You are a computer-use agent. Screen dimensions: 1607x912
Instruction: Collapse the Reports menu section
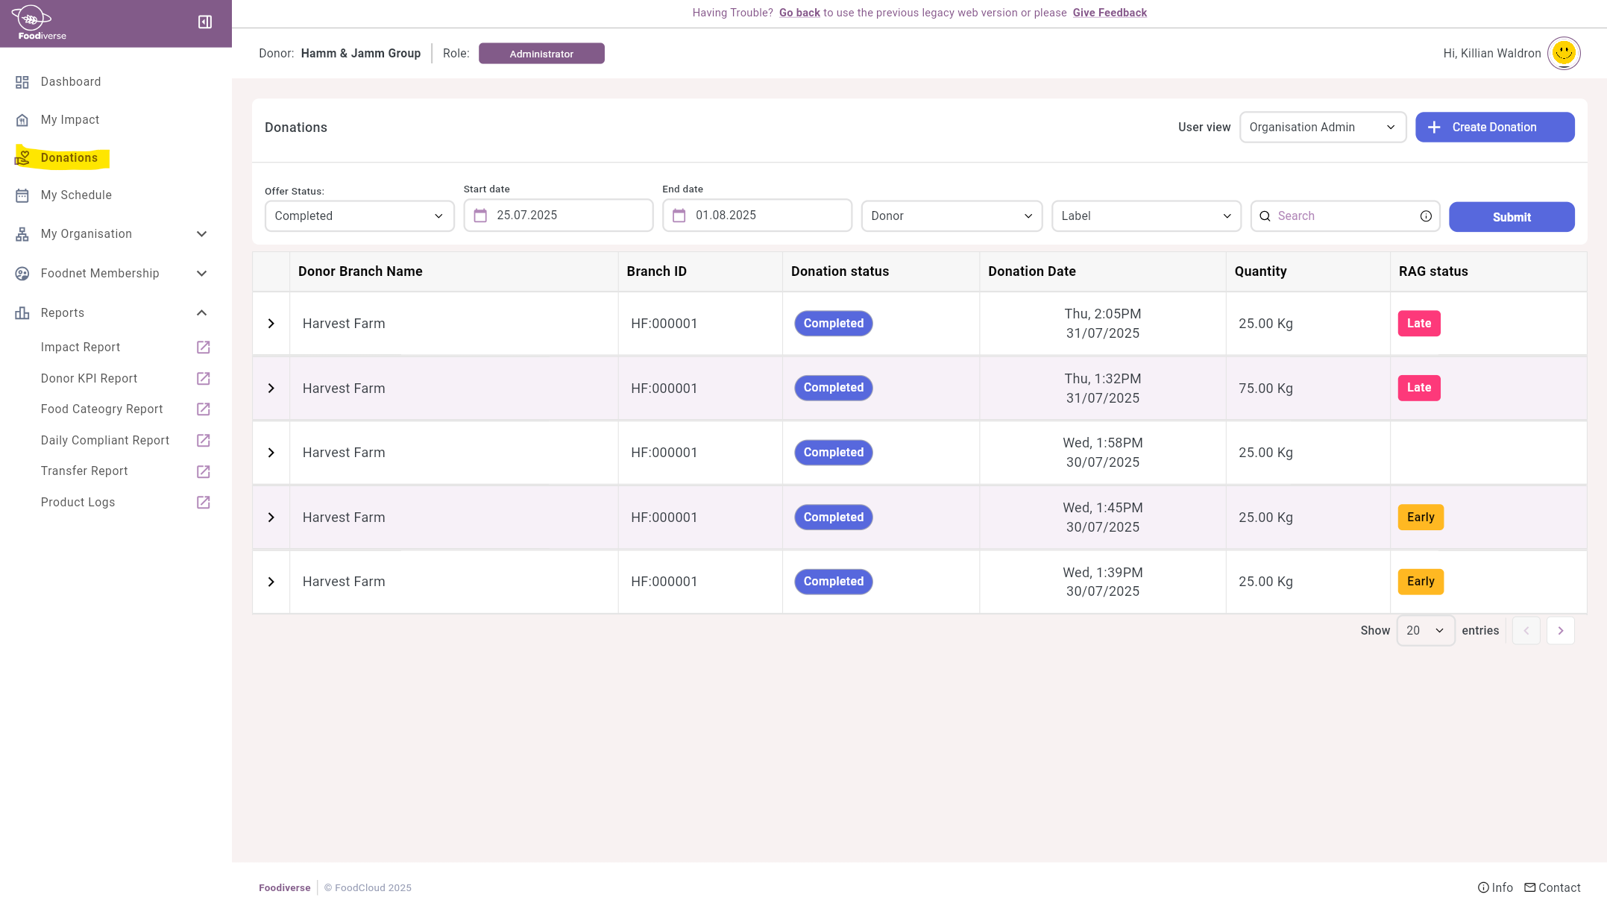pos(201,313)
